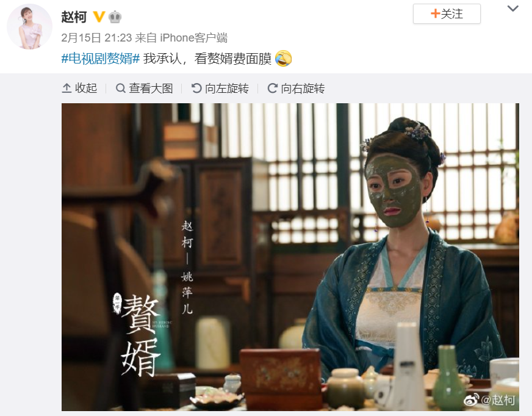Click the Weibo @赵柯 watermark logo
Screen dimensions: 532x416
(x=489, y=400)
